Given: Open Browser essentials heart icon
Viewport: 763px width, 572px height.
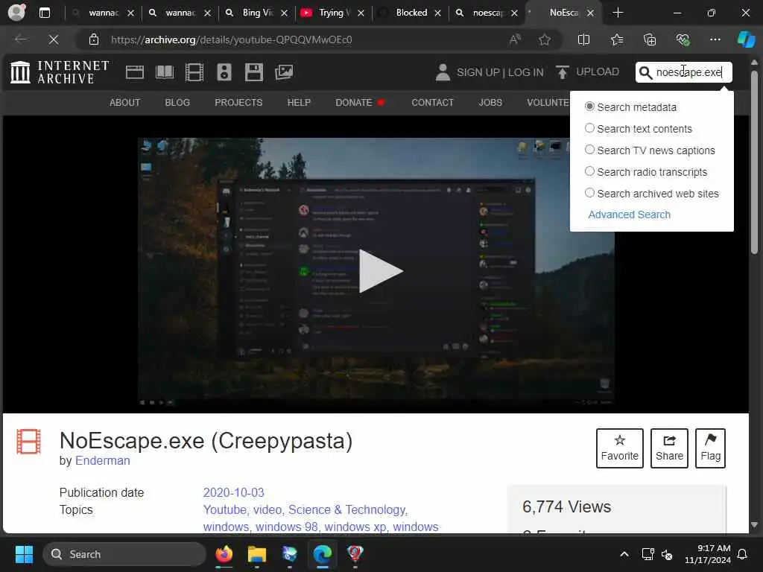Looking at the screenshot, I should tap(683, 39).
